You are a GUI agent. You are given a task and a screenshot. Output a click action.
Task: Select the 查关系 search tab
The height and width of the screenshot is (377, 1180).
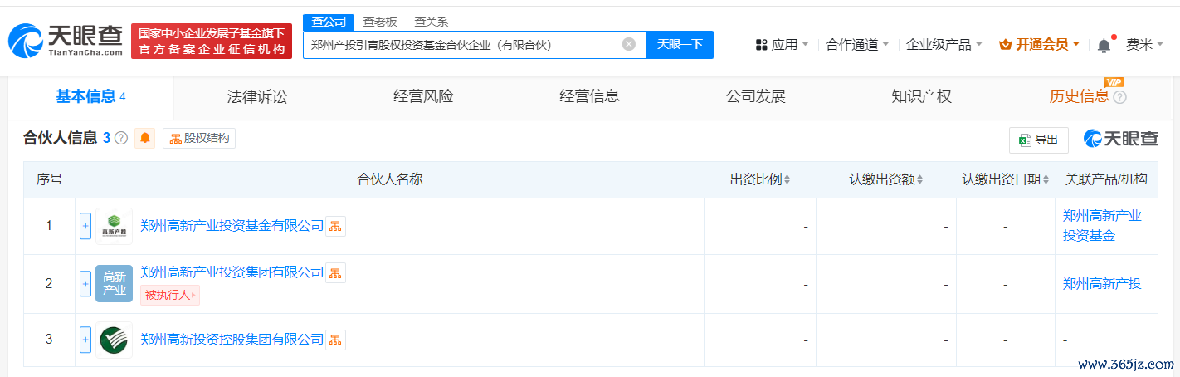click(x=431, y=22)
